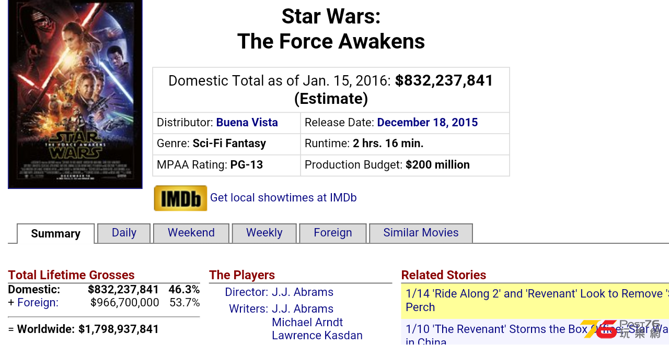Open the 1/10 'The Revenant' Storms story
Image resolution: width=669 pixels, height=345 pixels.
click(535, 332)
